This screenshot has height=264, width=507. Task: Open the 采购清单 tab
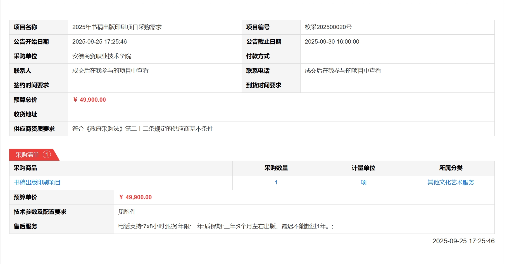click(x=27, y=155)
